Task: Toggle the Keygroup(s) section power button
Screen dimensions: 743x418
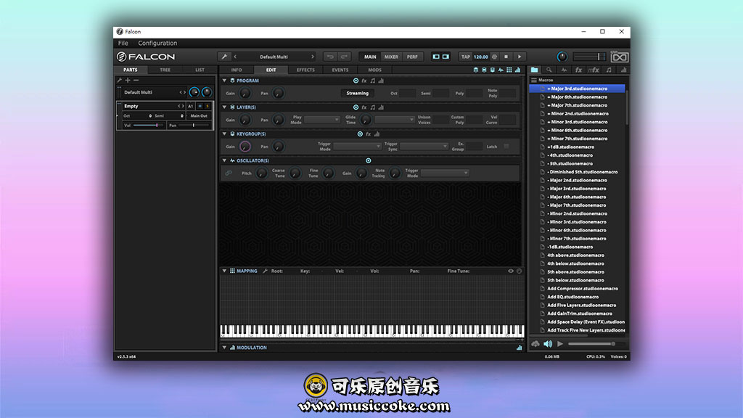Action: (x=360, y=134)
